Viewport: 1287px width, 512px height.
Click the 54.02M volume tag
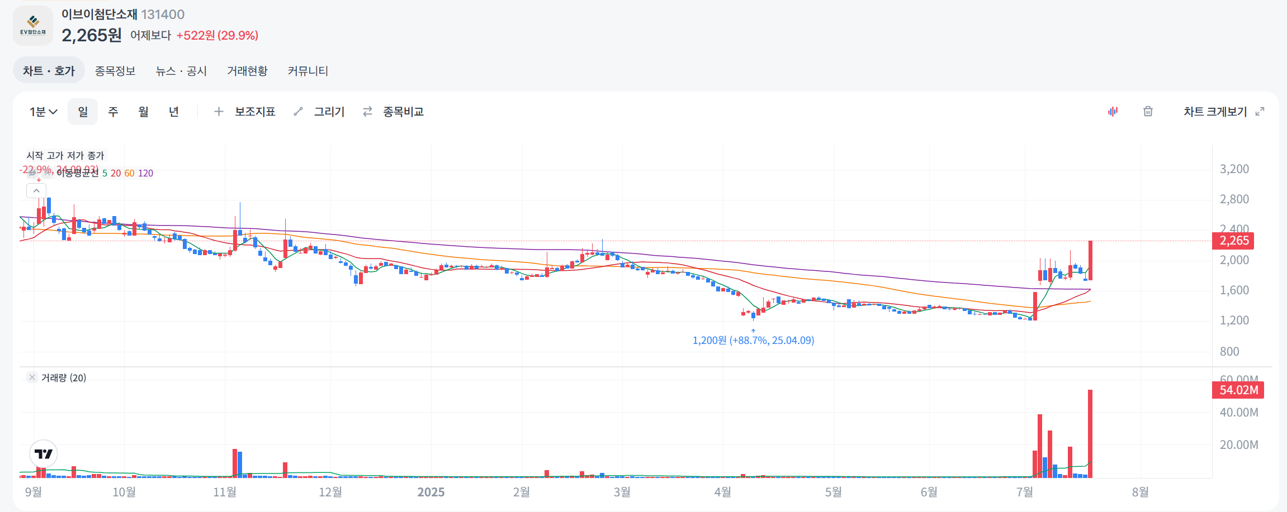pyautogui.click(x=1238, y=390)
